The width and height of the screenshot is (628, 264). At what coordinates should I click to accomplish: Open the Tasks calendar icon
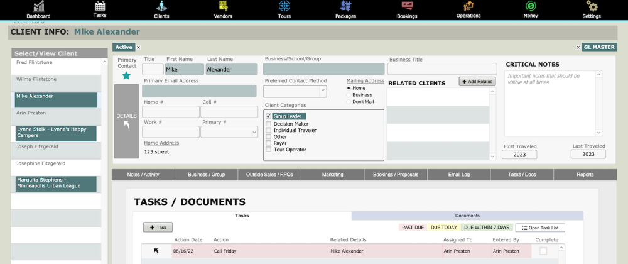(100, 6)
